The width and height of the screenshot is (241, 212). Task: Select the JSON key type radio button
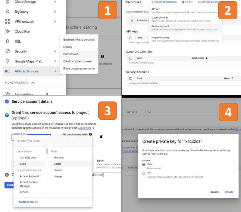tap(144, 164)
